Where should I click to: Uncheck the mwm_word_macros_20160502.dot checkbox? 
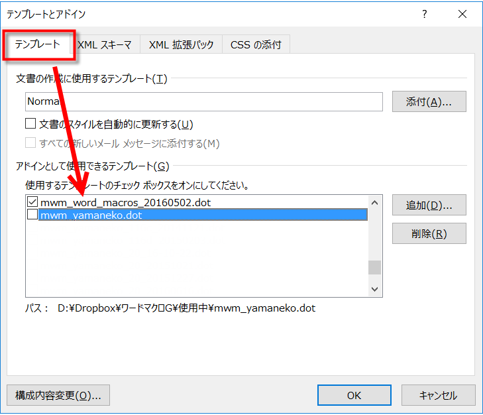pos(32,202)
